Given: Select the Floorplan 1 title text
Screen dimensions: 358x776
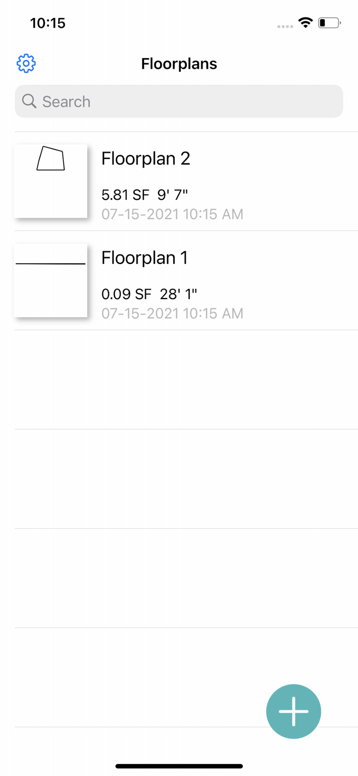Looking at the screenshot, I should [x=145, y=257].
